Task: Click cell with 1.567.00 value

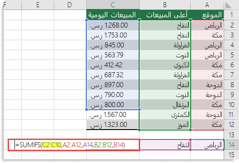Action: coord(113,115)
